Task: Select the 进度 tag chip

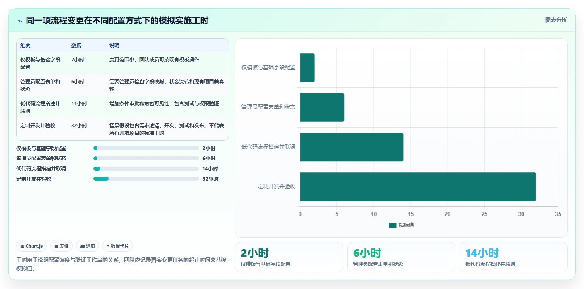Action: pyautogui.click(x=88, y=246)
